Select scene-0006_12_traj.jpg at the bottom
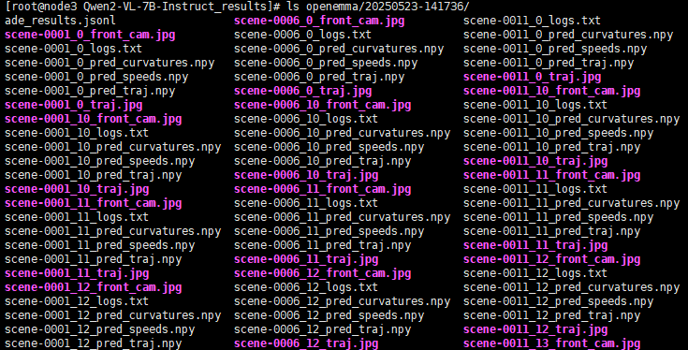Viewport: 688px width, 350px height. (x=306, y=343)
